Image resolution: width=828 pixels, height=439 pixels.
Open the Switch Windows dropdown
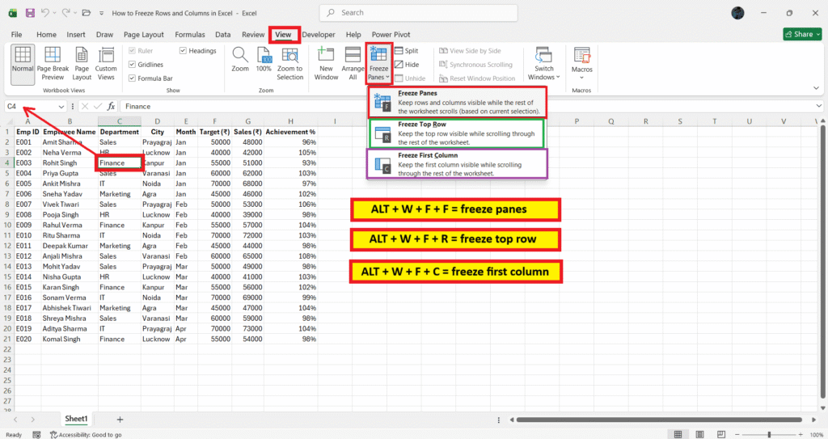click(544, 63)
